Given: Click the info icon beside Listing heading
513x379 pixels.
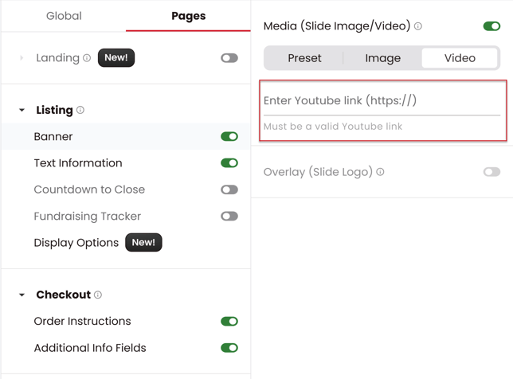Looking at the screenshot, I should [x=80, y=110].
